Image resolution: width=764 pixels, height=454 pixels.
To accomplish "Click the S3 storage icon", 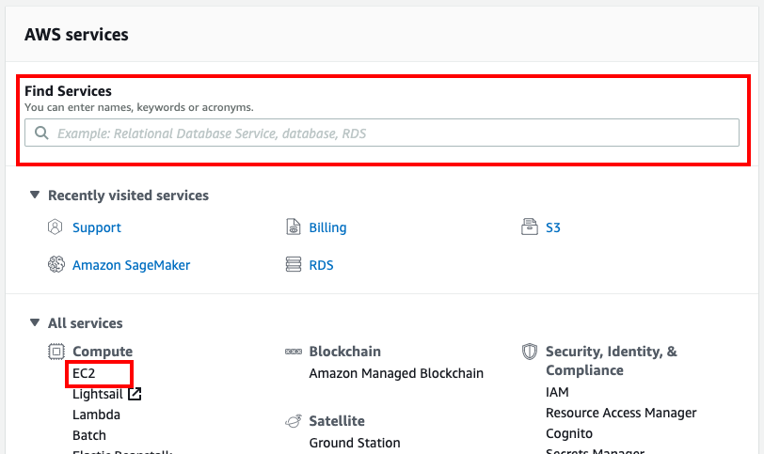I will [530, 227].
